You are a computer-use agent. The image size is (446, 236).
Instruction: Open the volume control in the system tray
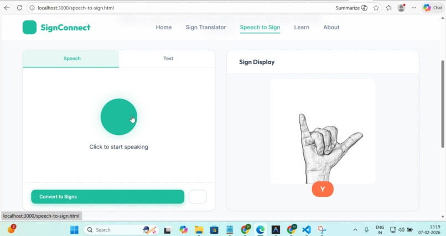point(401,229)
